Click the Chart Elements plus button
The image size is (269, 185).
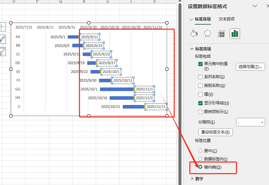2,27
